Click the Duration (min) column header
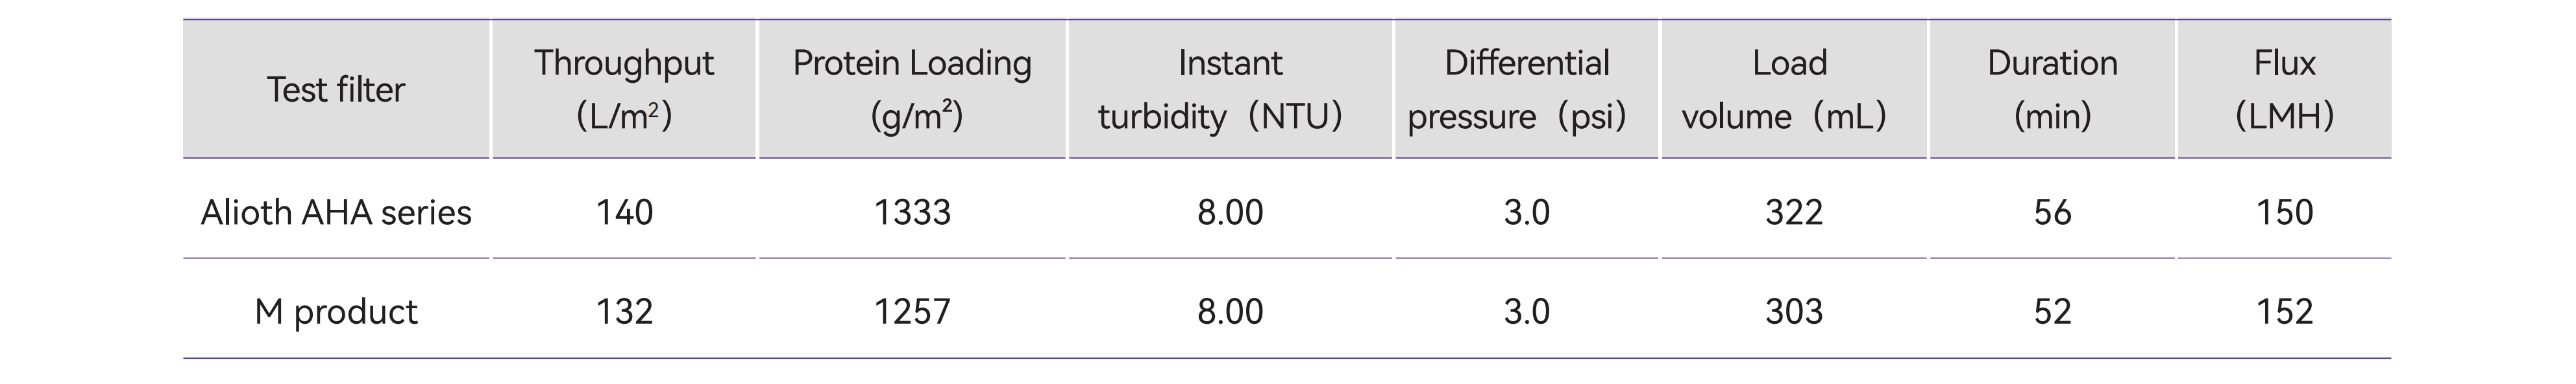The width and height of the screenshot is (2576, 384). 2052,90
